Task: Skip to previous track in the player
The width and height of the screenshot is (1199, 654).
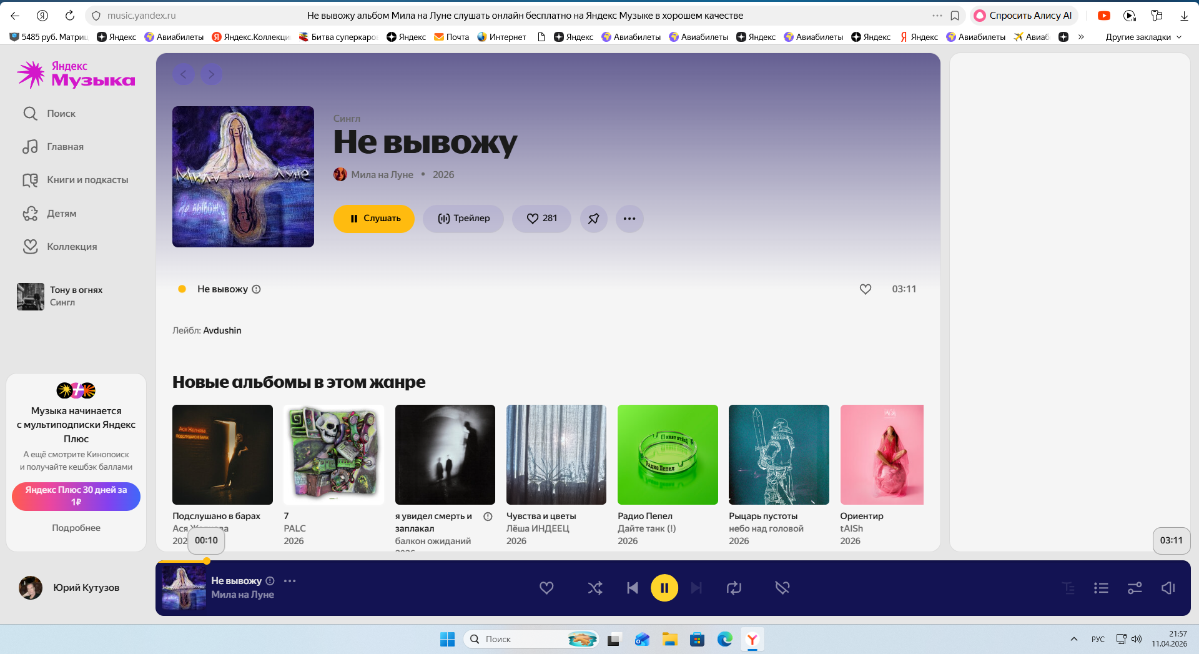Action: pyautogui.click(x=633, y=588)
